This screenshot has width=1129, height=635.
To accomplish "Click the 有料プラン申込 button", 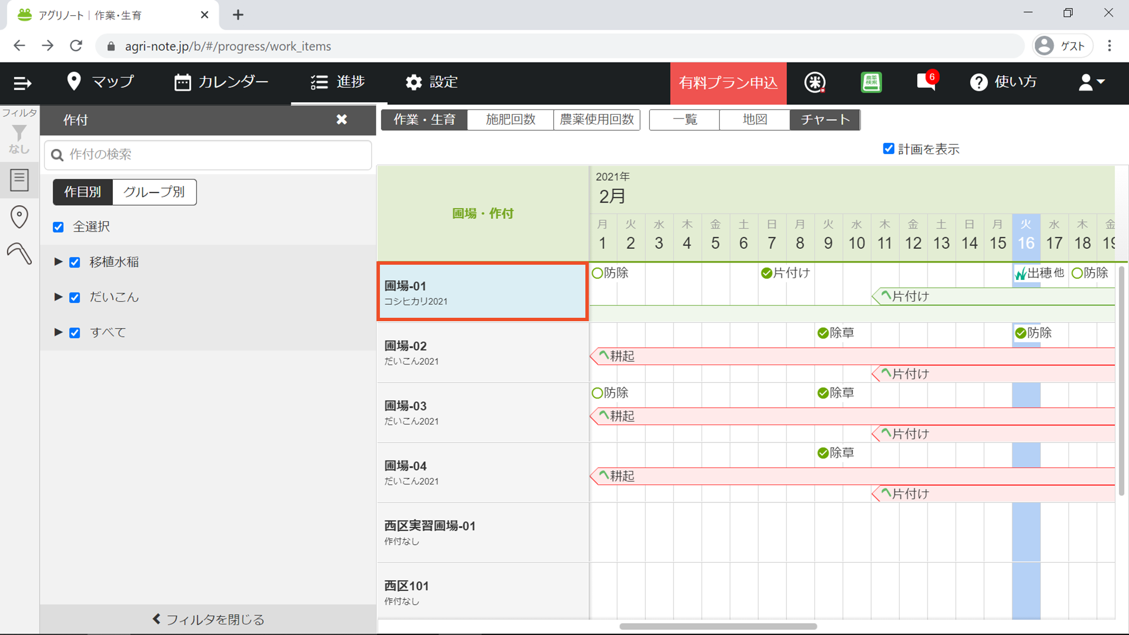I will tap(728, 83).
